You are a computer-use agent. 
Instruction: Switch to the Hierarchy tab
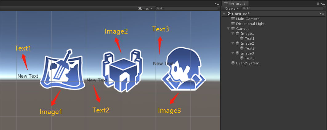pos(235,3)
